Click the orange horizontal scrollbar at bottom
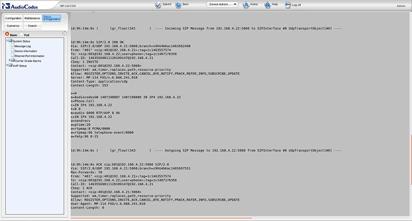412x221 pixels. [161, 218]
